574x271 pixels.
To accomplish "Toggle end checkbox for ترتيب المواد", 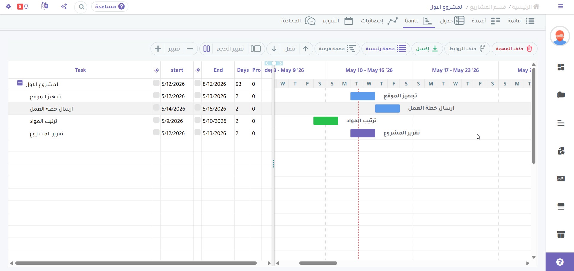I will pos(197,120).
